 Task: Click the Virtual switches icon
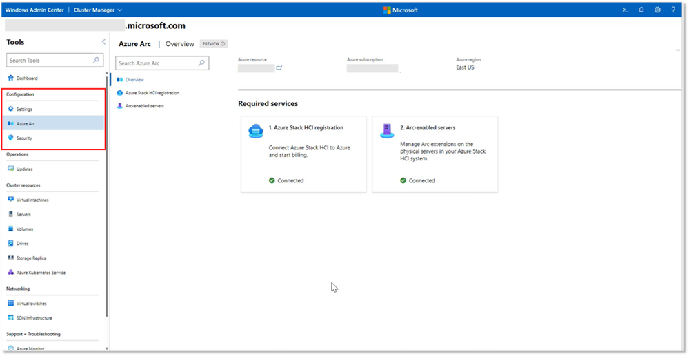[11, 304]
